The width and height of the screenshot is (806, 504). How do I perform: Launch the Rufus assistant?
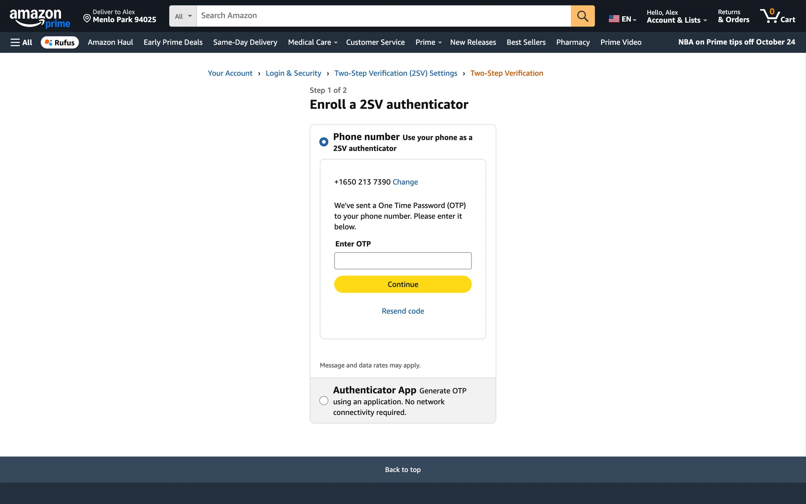coord(60,42)
